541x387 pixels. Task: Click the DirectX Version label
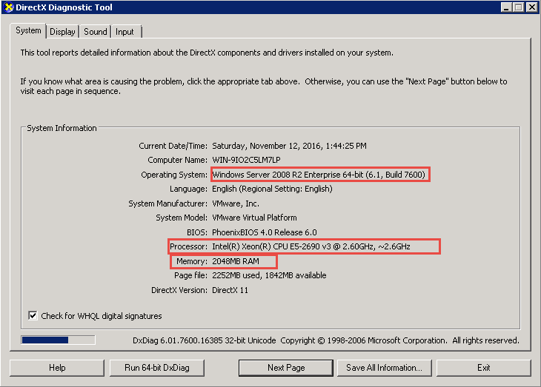click(179, 290)
